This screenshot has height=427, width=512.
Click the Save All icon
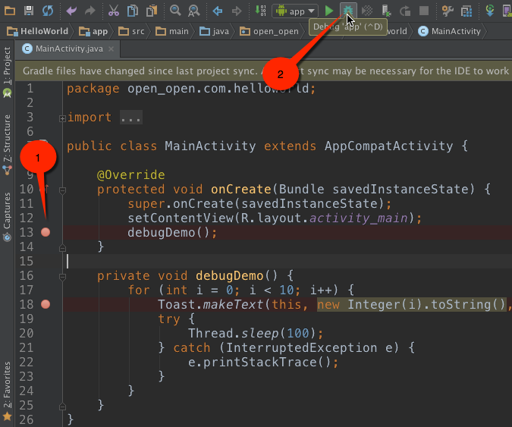pos(28,11)
